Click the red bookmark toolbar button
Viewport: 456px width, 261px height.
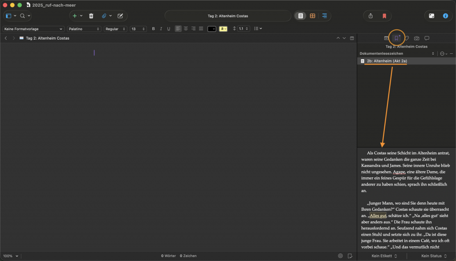(x=383, y=16)
